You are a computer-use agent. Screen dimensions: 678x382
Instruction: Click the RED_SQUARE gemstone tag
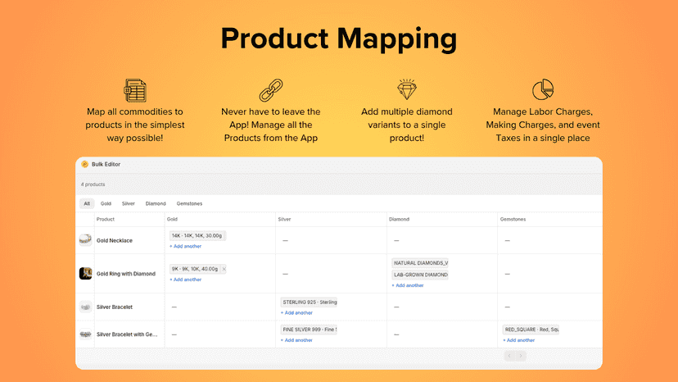pos(531,330)
